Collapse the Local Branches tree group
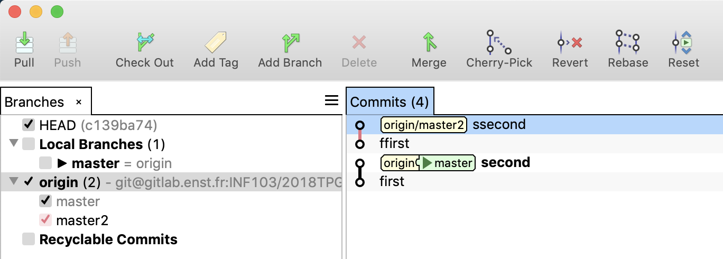 tap(14, 144)
